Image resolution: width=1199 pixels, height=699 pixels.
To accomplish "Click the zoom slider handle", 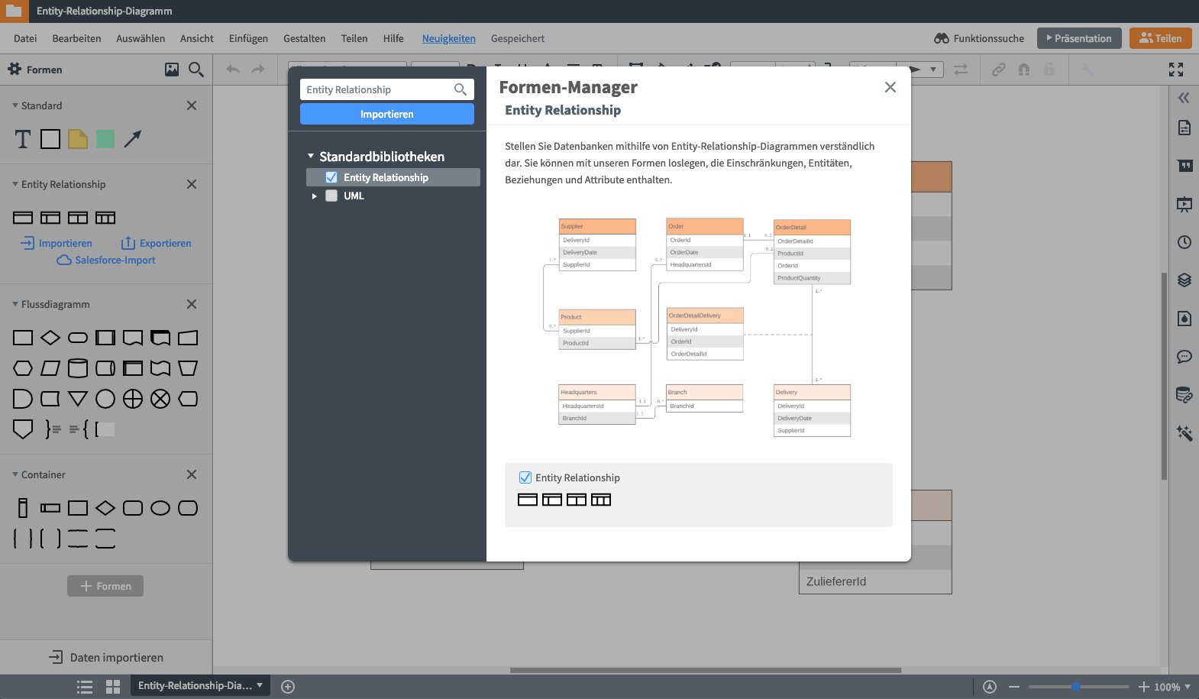I will click(x=1075, y=687).
